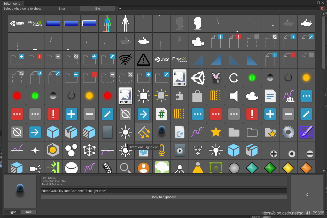Pick the white Unity cube logo icon

198,78
